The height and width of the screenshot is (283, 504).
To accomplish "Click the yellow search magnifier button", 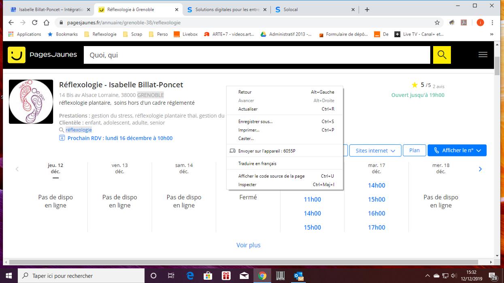I will (x=442, y=55).
